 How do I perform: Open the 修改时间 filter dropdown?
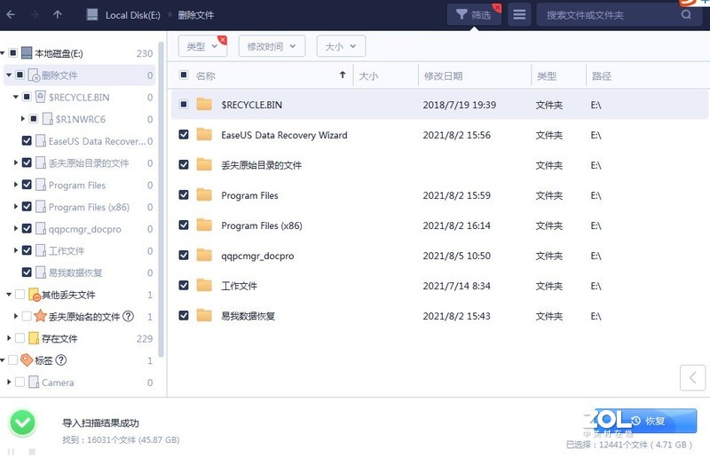click(x=272, y=46)
